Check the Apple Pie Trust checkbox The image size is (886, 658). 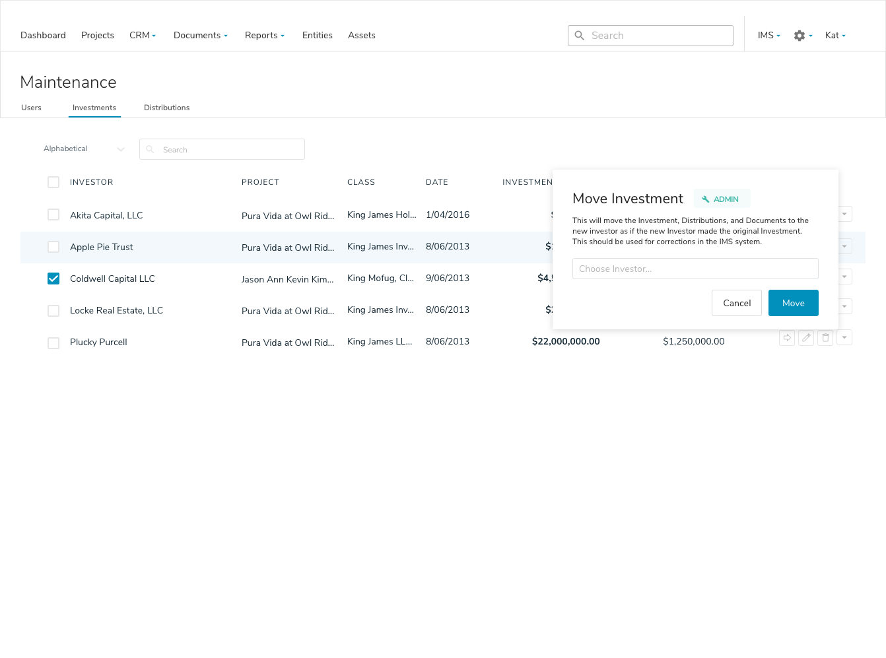[53, 247]
